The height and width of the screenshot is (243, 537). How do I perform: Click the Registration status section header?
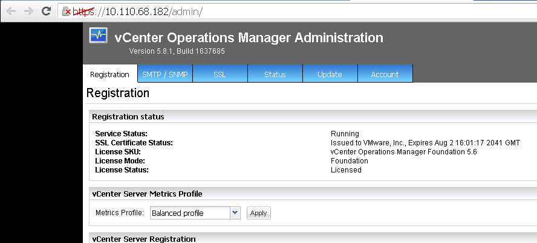point(128,116)
